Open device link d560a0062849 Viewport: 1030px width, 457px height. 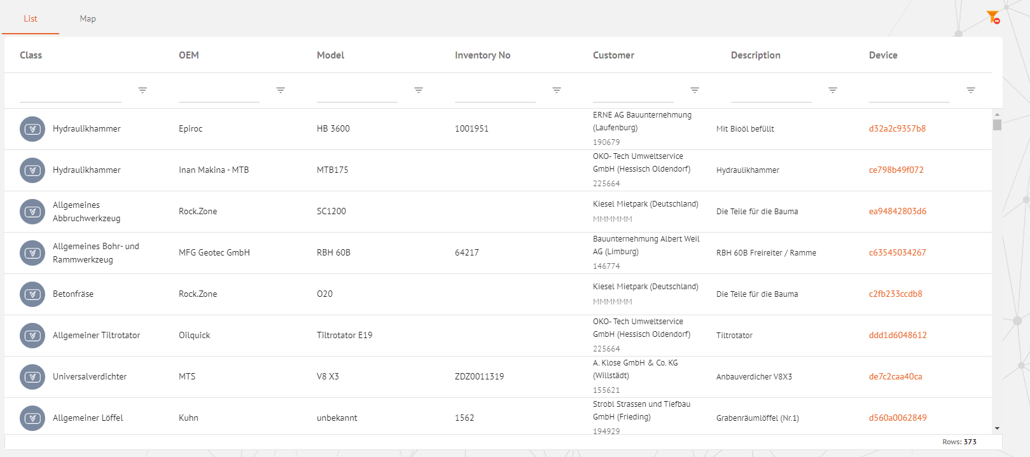point(898,418)
